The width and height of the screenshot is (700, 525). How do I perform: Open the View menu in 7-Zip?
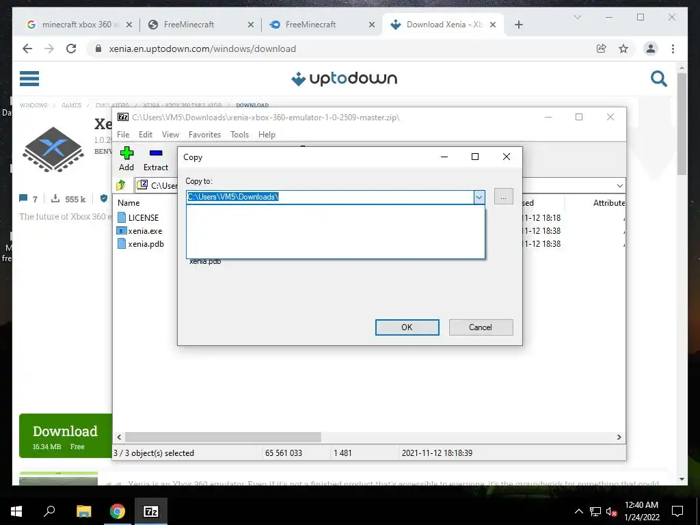click(170, 135)
